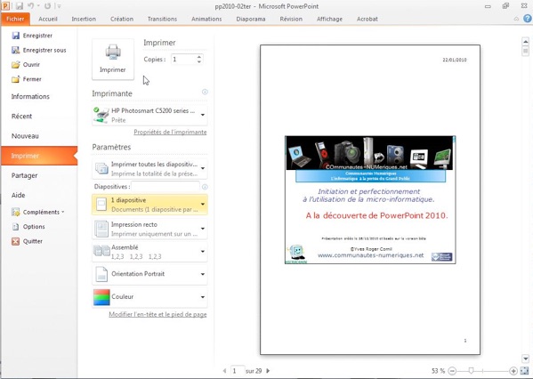Click zoom-to-page icon in bottom right corner

tap(524, 371)
